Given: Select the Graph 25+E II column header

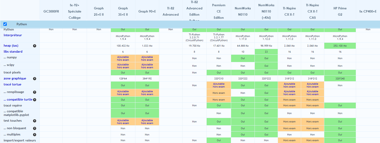Looking at the screenshot, I should (x=99, y=11).
